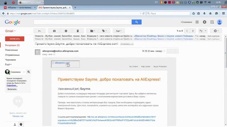The height and width of the screenshot is (127, 227).
Task: Click the Google+ share icon
Action: [212, 22]
